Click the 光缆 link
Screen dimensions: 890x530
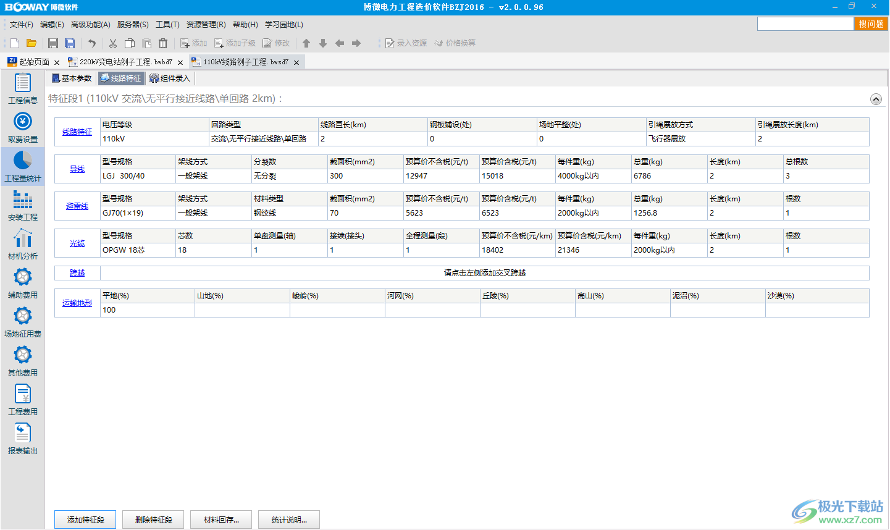[x=77, y=243]
